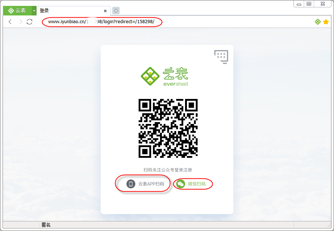The height and width of the screenshot is (231, 334).
Task: Go back to the previous page
Action: coord(10,22)
